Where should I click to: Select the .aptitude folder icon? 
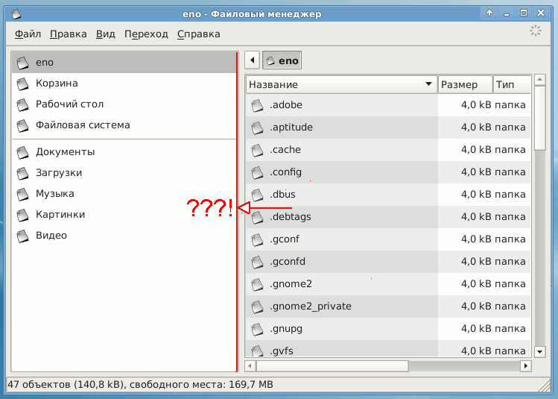click(x=257, y=128)
